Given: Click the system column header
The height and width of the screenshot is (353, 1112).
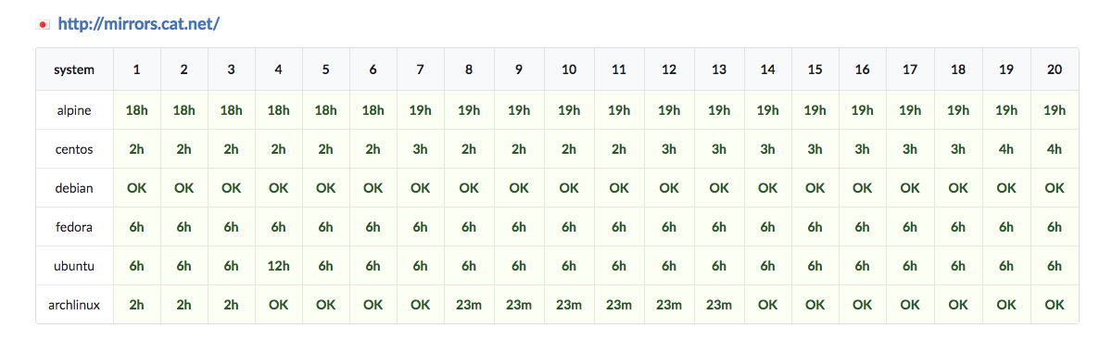Looking at the screenshot, I should 74,69.
